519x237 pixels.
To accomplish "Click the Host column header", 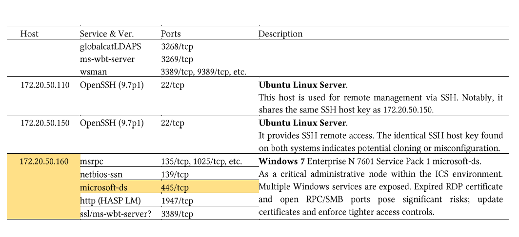I will (x=29, y=34).
